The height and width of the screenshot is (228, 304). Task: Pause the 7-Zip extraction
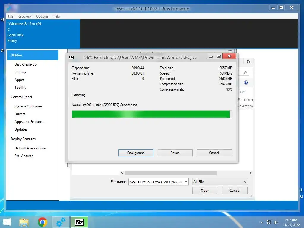175,153
